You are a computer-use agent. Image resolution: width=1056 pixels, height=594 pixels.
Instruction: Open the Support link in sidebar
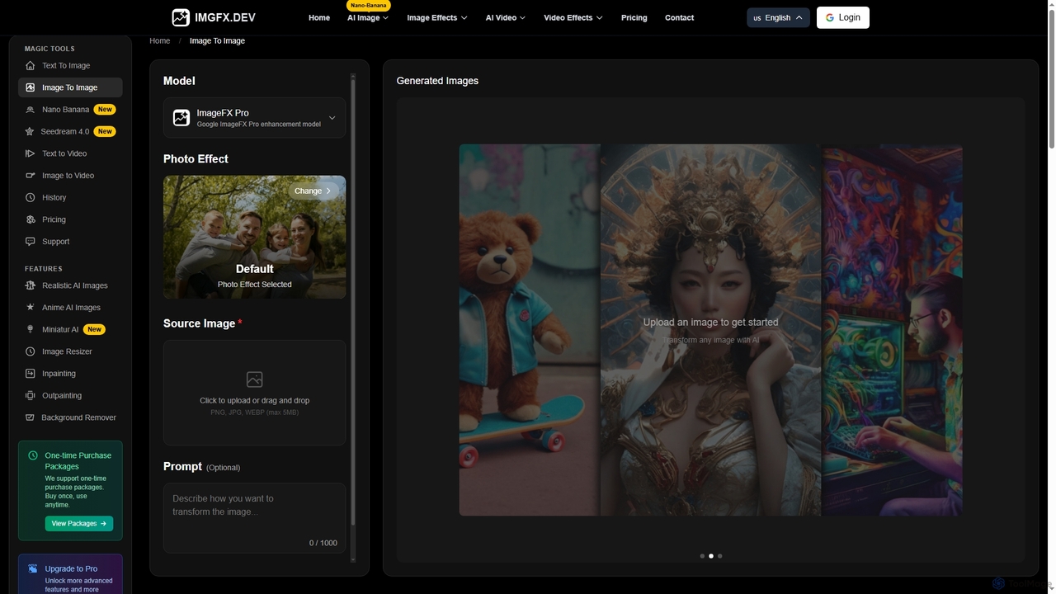70,241
